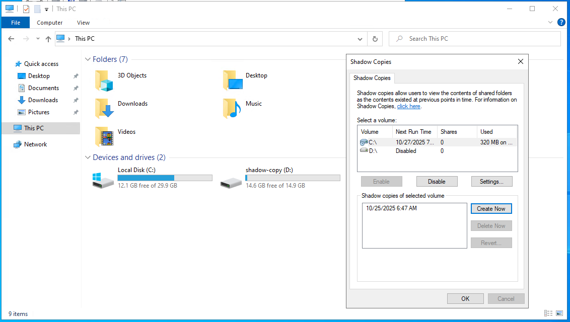Refresh the This PC view
The width and height of the screenshot is (570, 322).
coord(375,39)
